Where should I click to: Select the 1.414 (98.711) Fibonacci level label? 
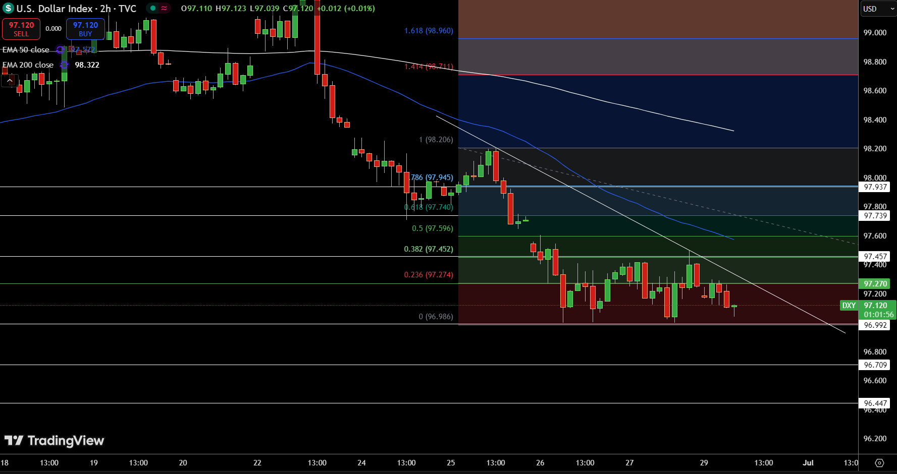point(429,67)
